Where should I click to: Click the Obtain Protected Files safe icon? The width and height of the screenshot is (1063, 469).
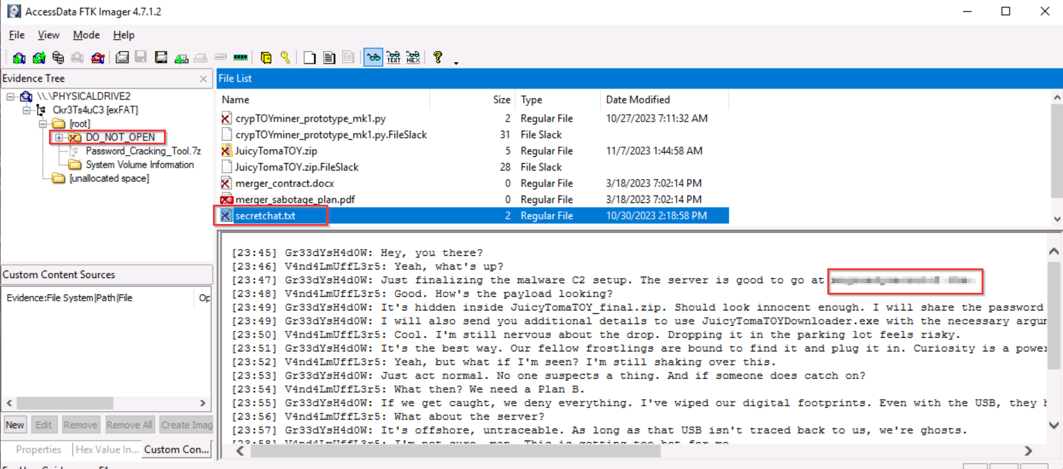[266, 57]
